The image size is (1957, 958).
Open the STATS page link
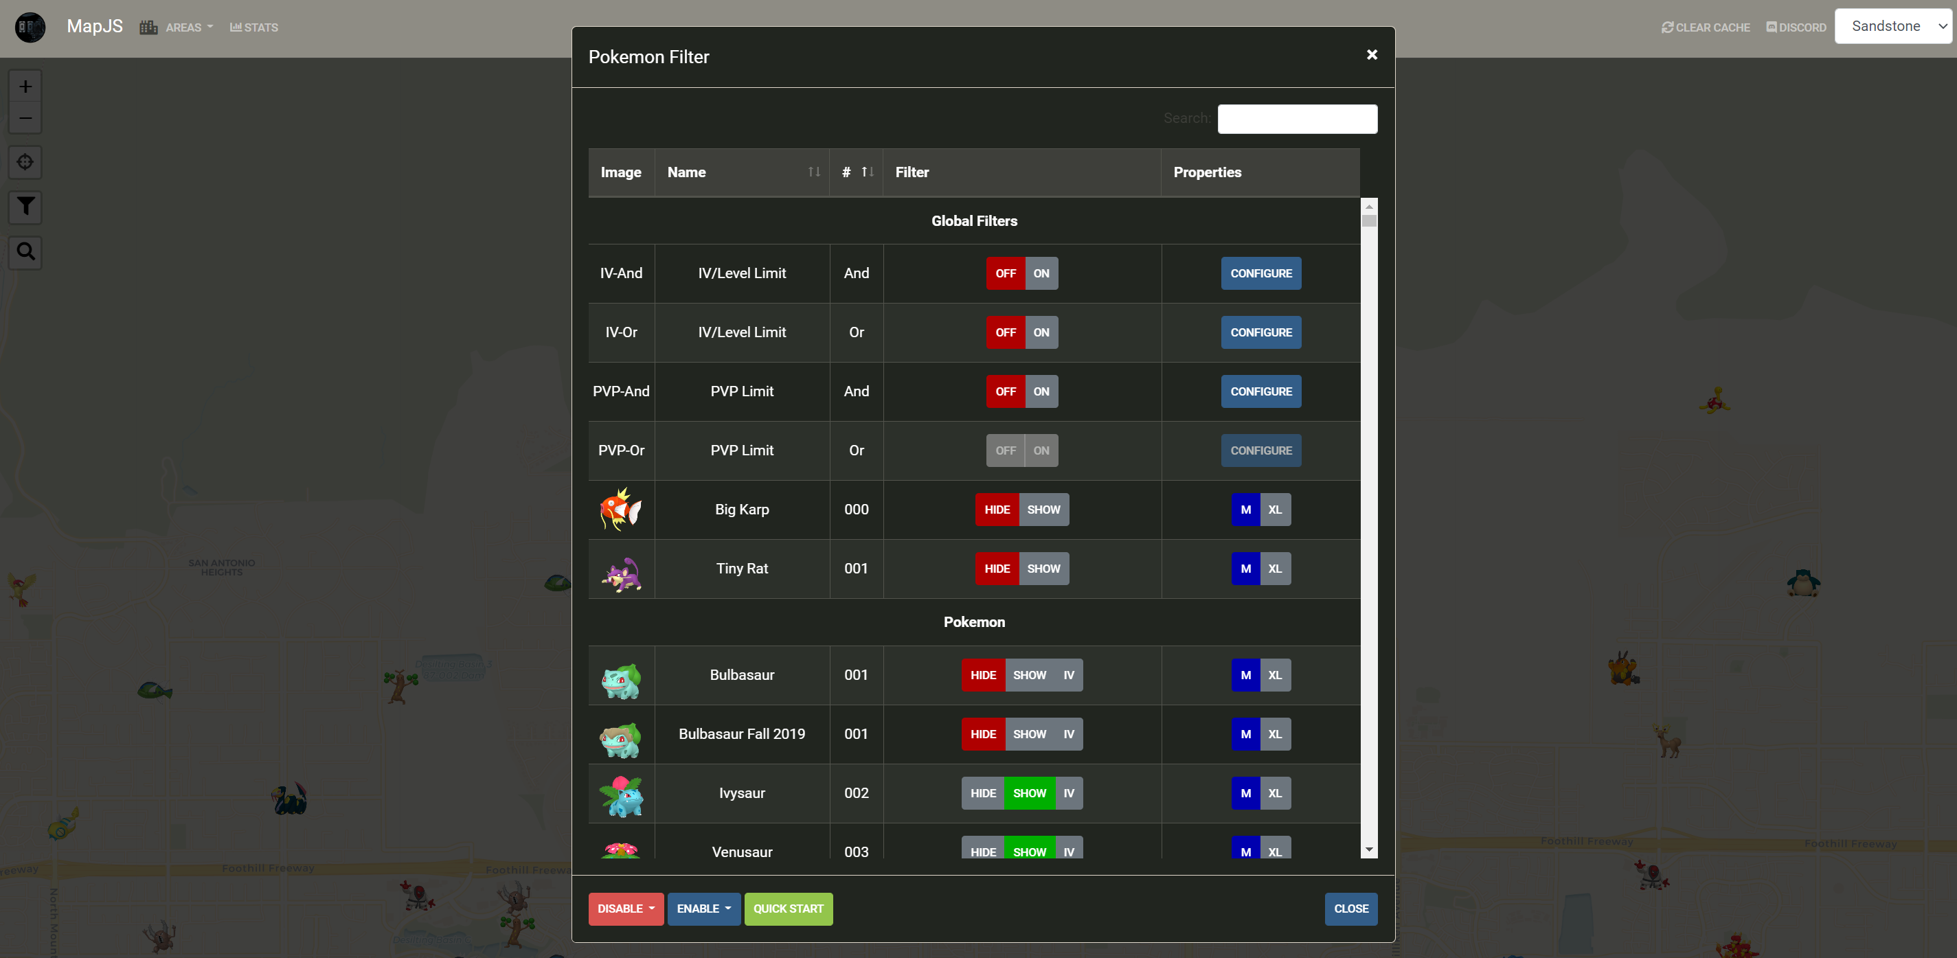point(253,27)
